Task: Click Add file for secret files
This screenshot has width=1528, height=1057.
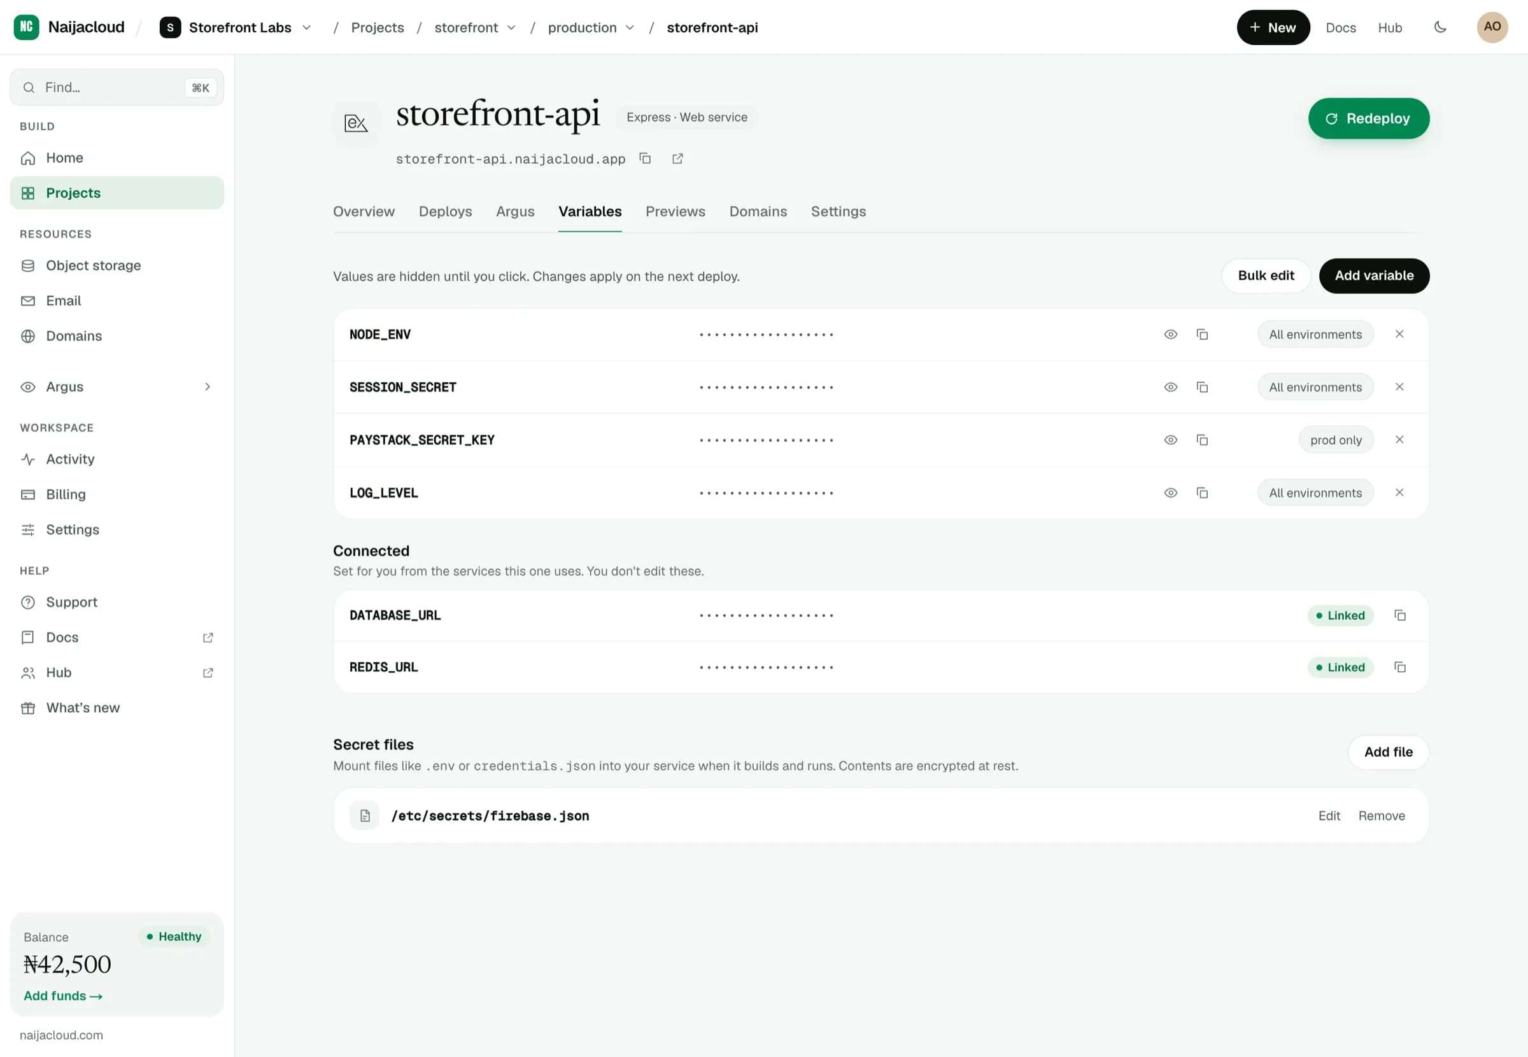Action: click(x=1388, y=752)
